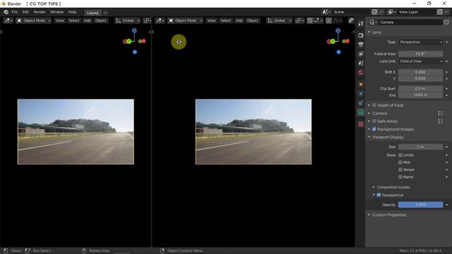Open the Render menu
452x254 pixels.
coord(40,12)
